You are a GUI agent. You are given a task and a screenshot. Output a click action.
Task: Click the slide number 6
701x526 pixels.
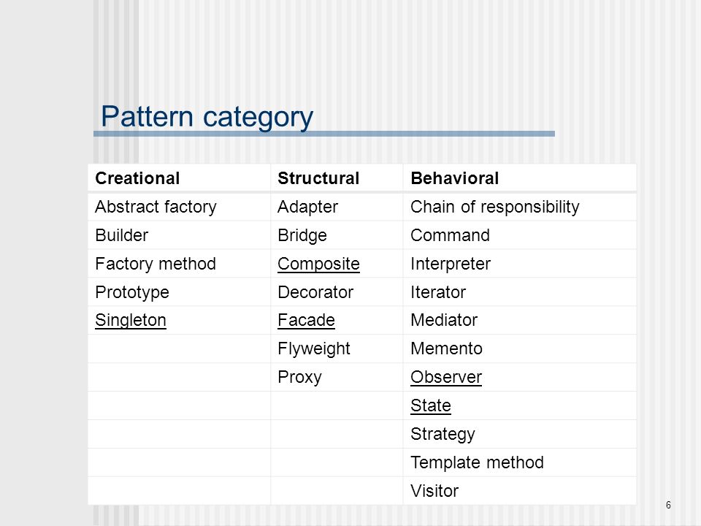coord(668,505)
